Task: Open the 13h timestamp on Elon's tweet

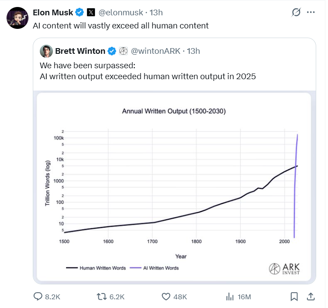Action: [157, 12]
